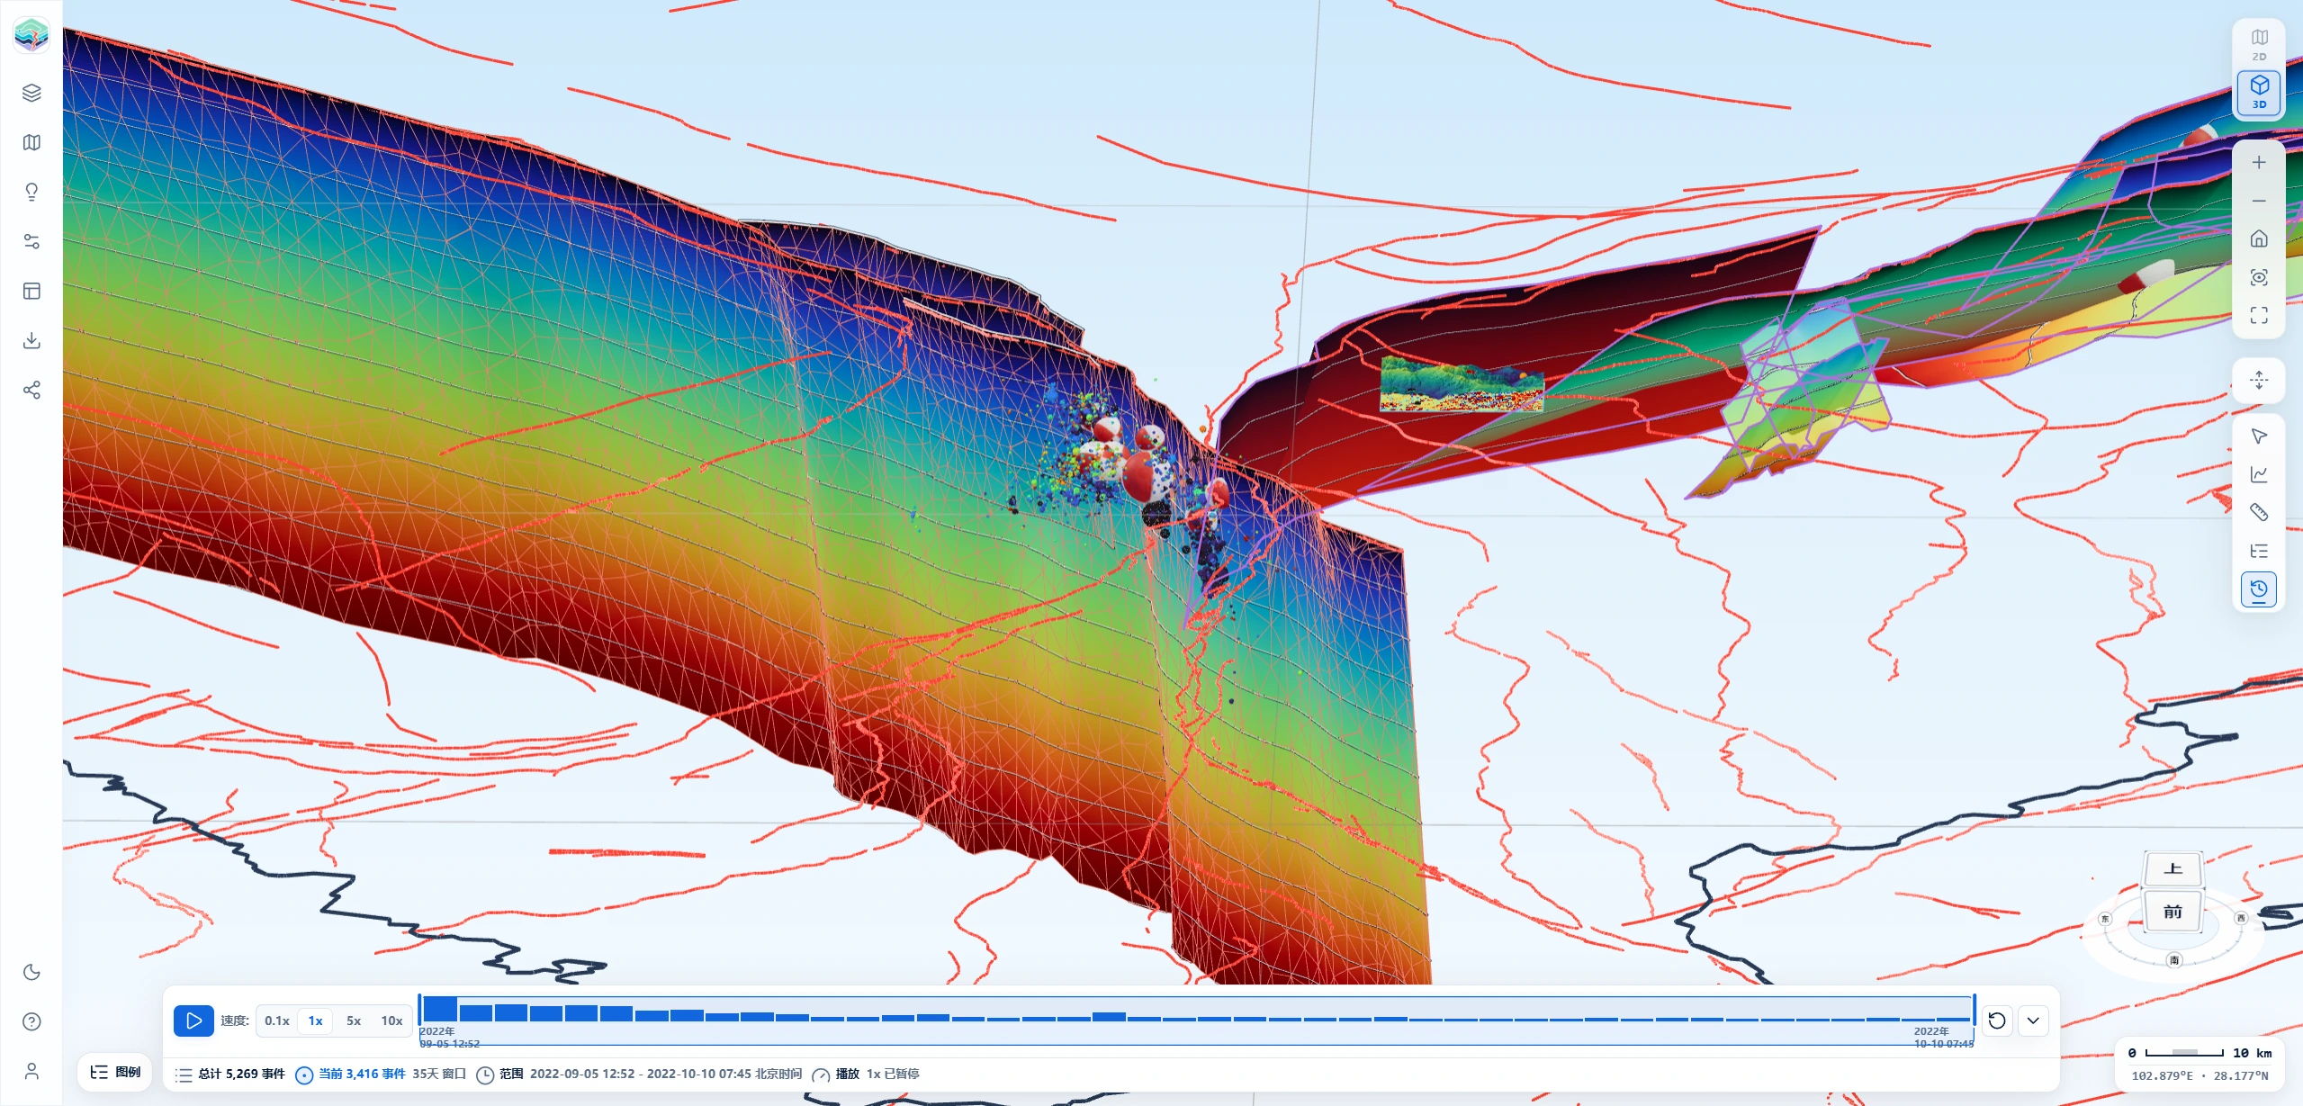Play the earthquake timeline animation

pyautogui.click(x=193, y=1021)
